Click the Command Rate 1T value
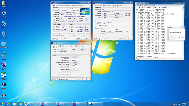The image size is (189, 106). pos(75,69)
